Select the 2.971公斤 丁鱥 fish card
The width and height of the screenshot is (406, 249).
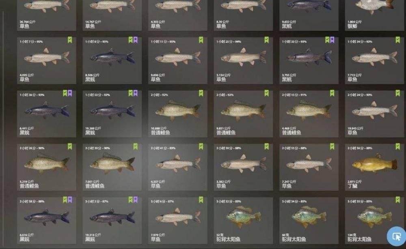(374, 167)
